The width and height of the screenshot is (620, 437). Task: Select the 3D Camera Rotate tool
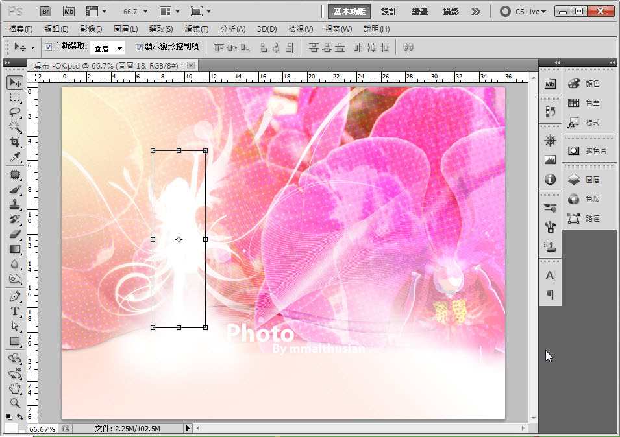click(x=15, y=373)
